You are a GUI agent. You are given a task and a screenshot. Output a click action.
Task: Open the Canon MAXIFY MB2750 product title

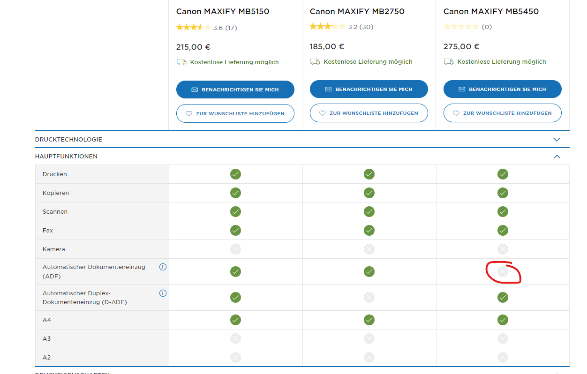tap(357, 11)
